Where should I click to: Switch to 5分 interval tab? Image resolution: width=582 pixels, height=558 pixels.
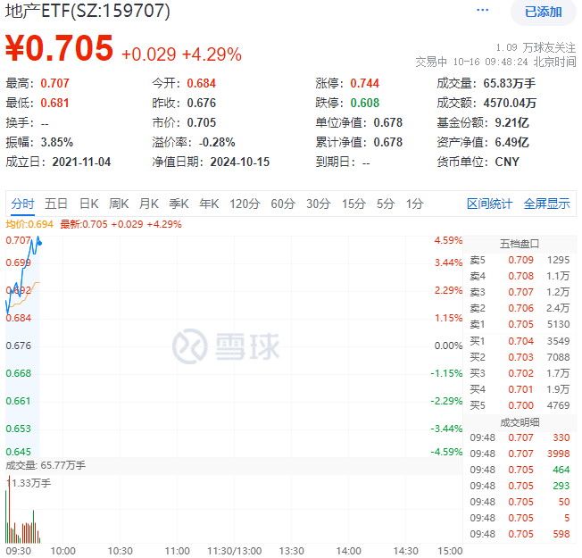(386, 204)
